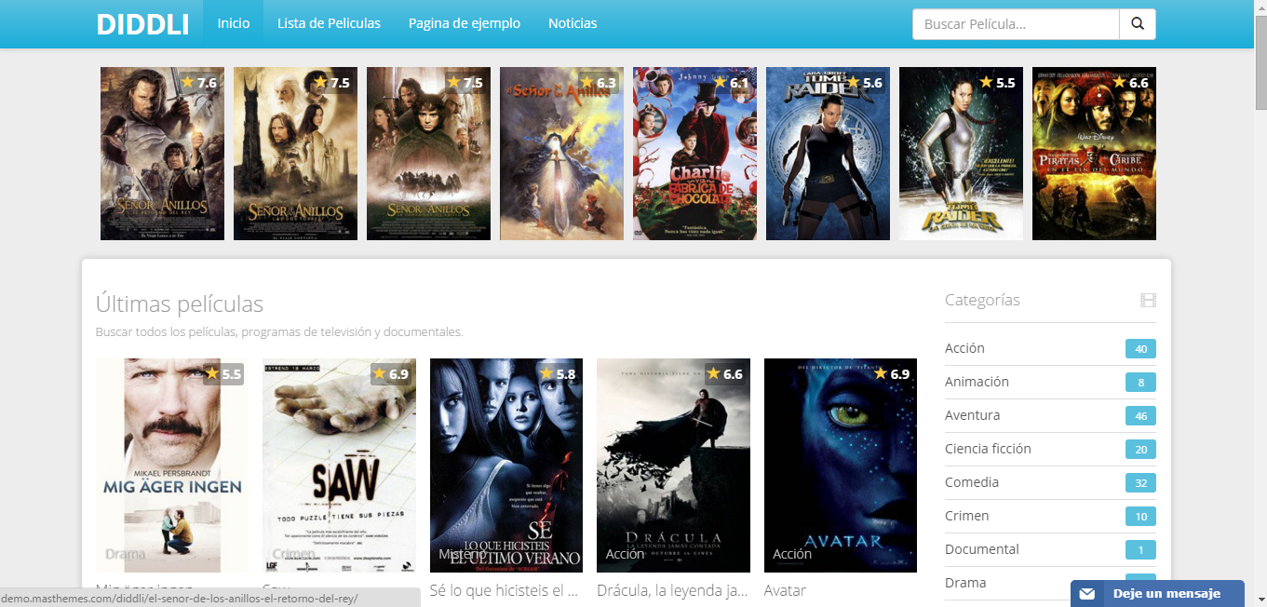The image size is (1267, 607).
Task: Open Lista de Peliculas in the navbar
Action: [x=329, y=23]
